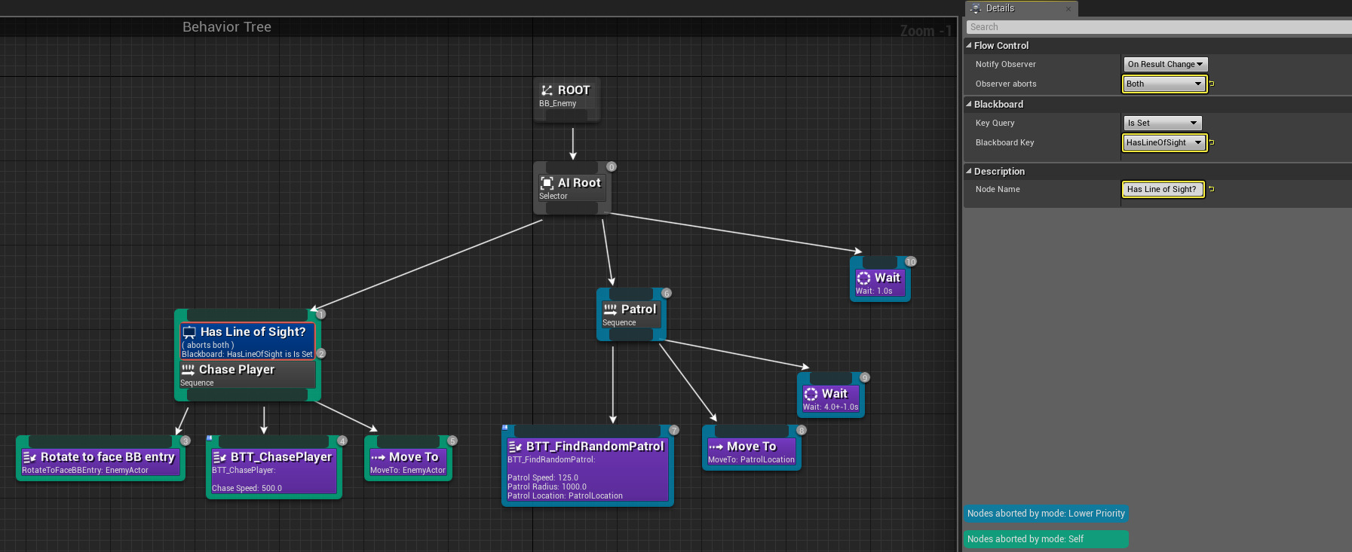Open the Notify Observer dropdown

click(1165, 65)
